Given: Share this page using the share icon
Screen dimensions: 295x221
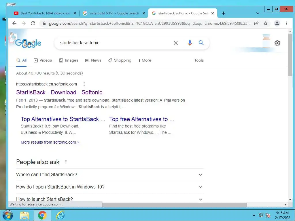Looking at the screenshot, I should tap(256, 23).
